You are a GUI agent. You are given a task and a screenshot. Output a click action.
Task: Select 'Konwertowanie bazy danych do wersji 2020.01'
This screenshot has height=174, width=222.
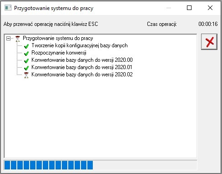(82, 67)
